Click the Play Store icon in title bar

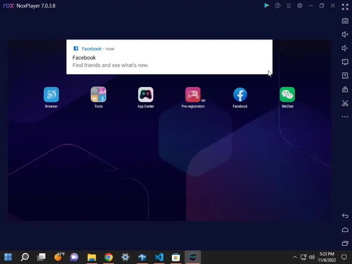click(x=267, y=5)
